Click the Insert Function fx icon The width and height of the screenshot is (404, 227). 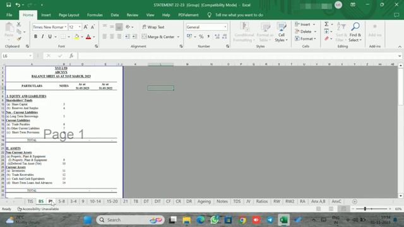point(71,56)
